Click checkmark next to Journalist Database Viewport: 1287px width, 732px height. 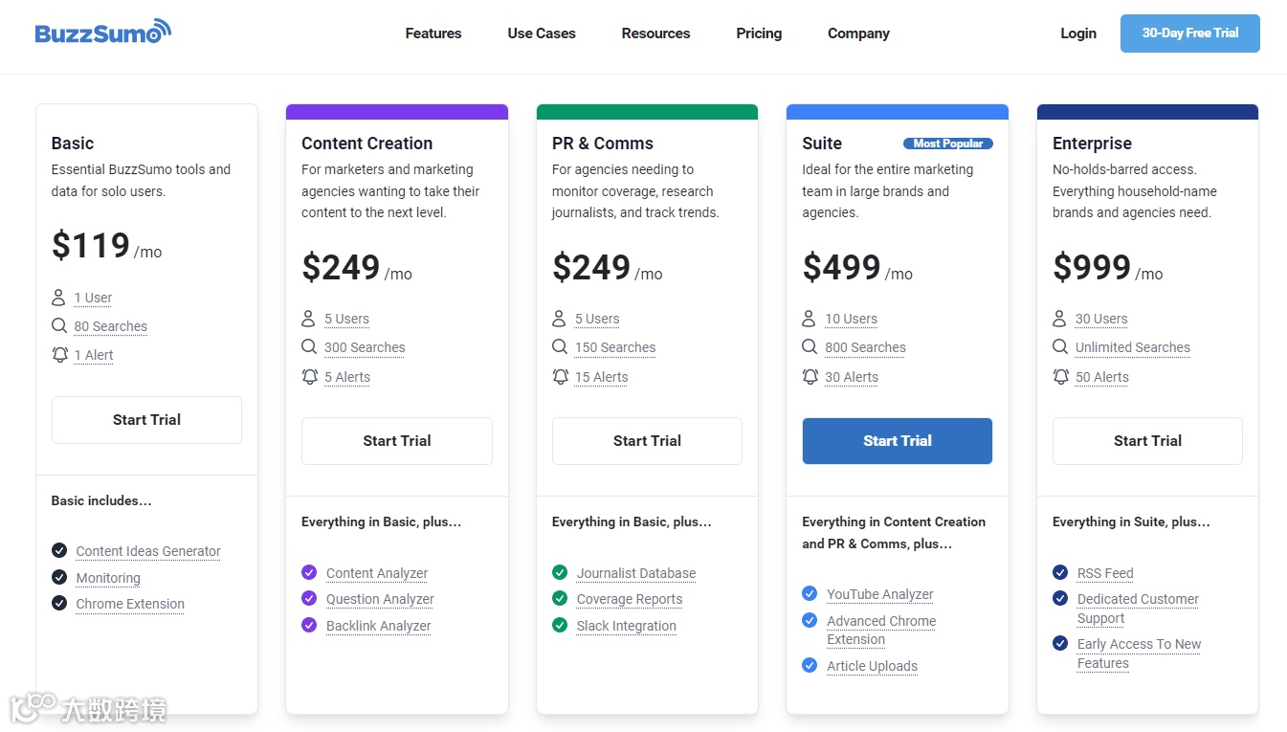click(560, 572)
